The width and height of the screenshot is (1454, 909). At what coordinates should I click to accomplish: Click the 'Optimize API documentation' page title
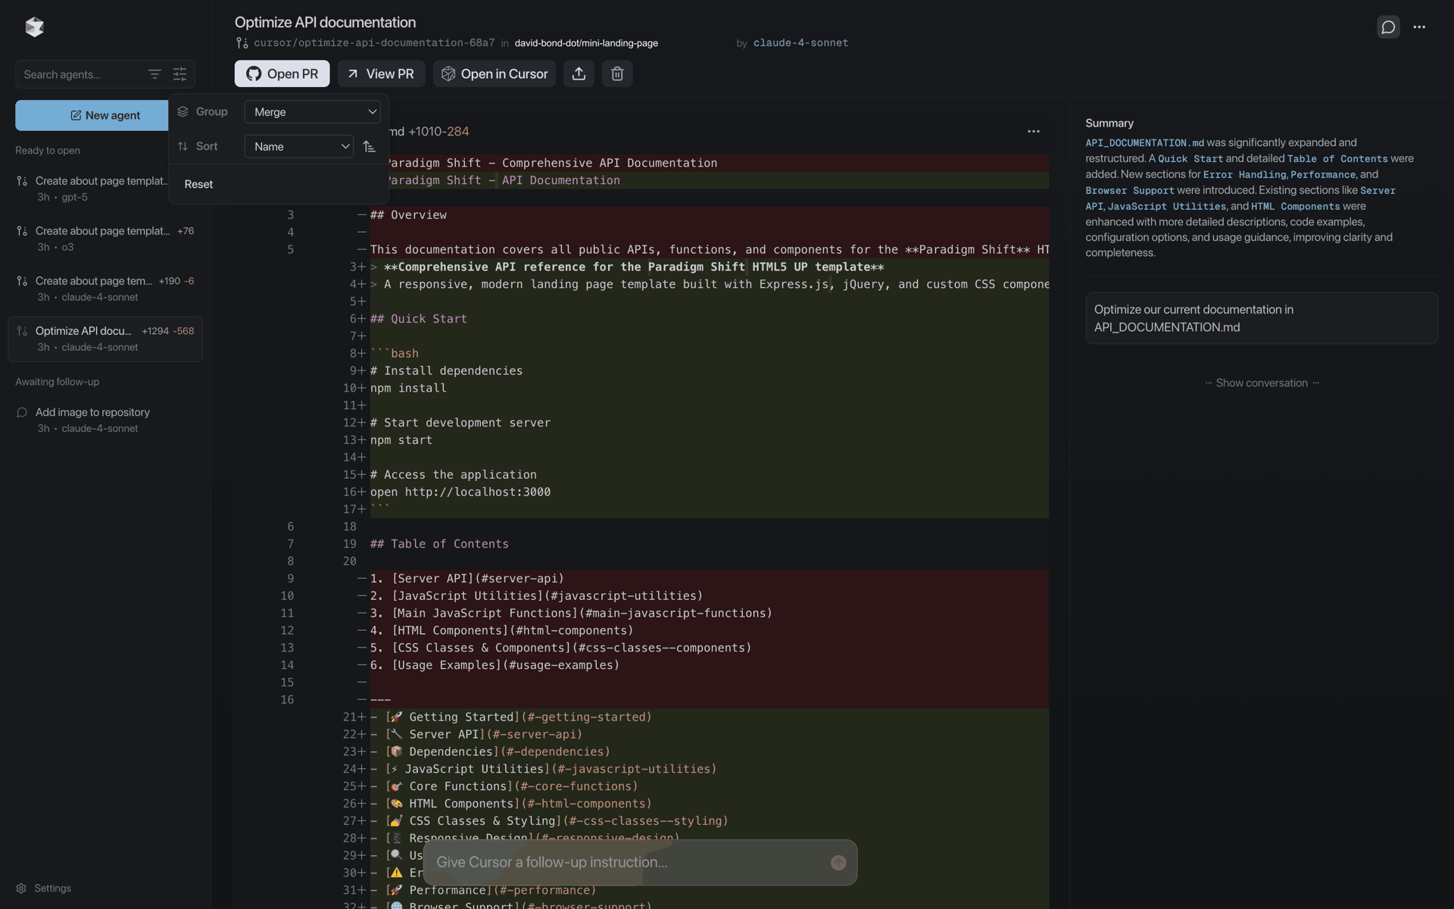coord(325,22)
